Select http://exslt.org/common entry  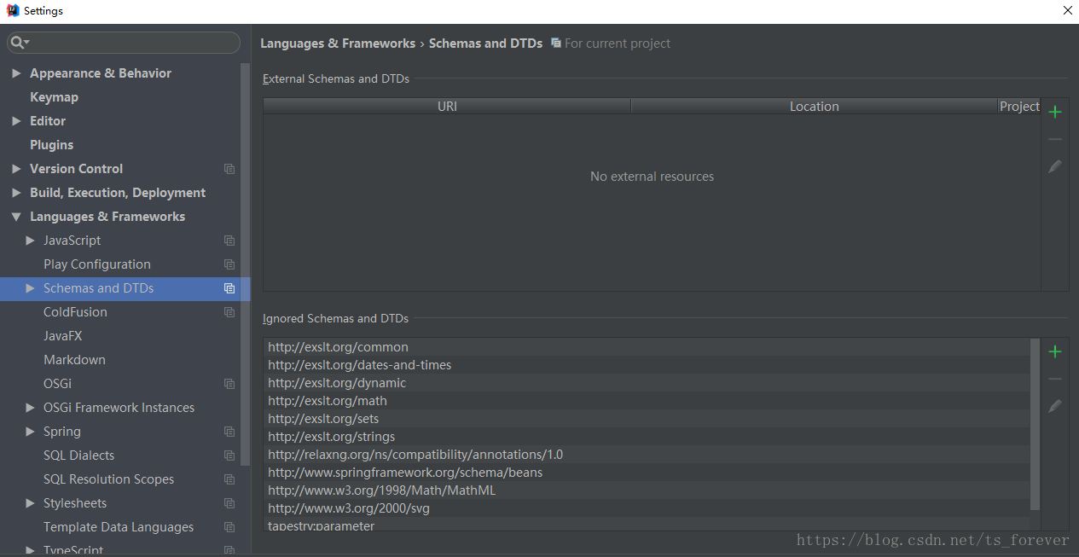pos(647,347)
